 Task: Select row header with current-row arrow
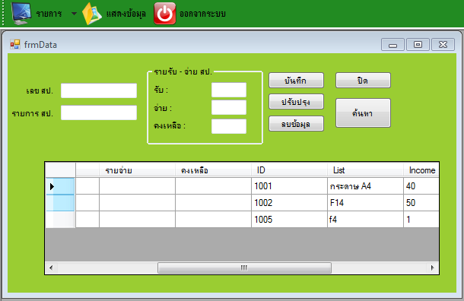coord(60,186)
